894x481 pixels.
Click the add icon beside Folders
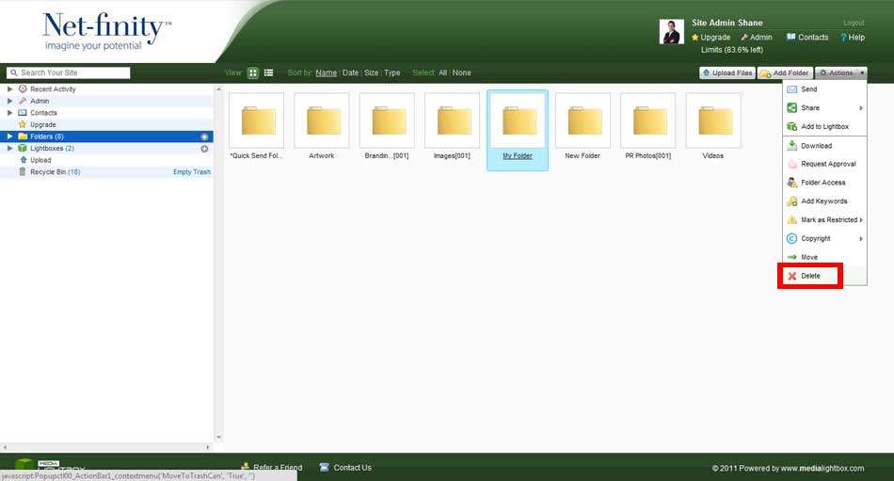click(204, 136)
